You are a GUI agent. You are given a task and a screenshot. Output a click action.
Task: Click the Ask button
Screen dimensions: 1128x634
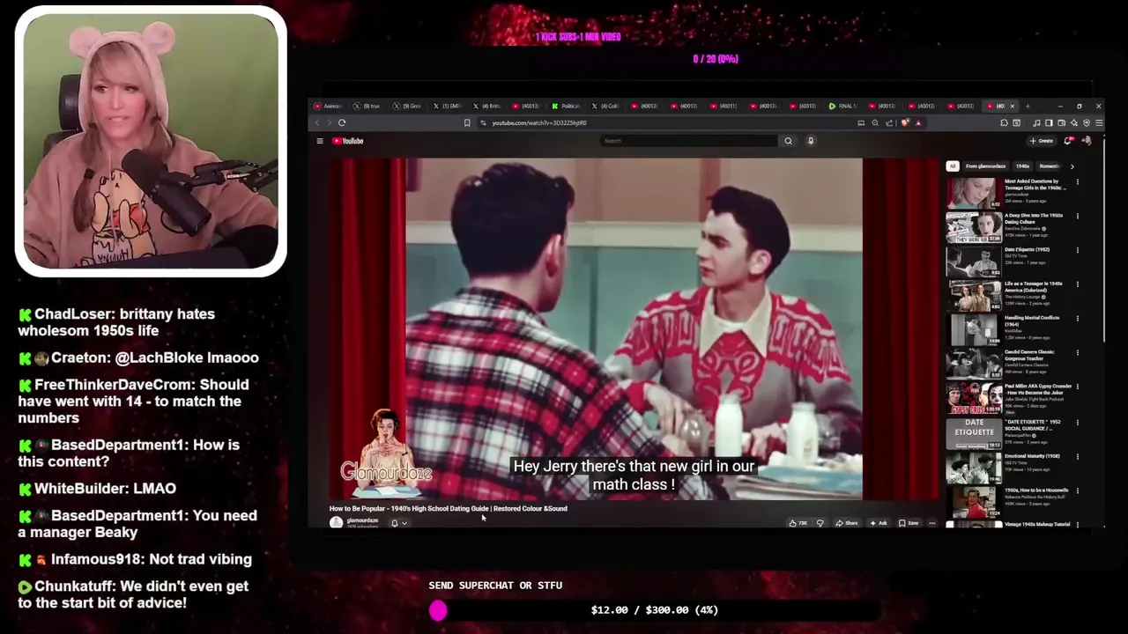tap(878, 523)
